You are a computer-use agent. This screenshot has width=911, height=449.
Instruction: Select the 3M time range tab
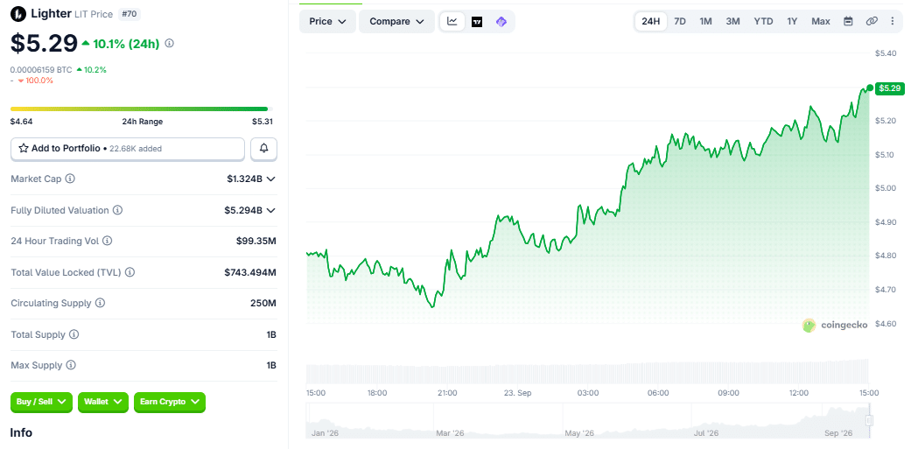click(x=732, y=22)
